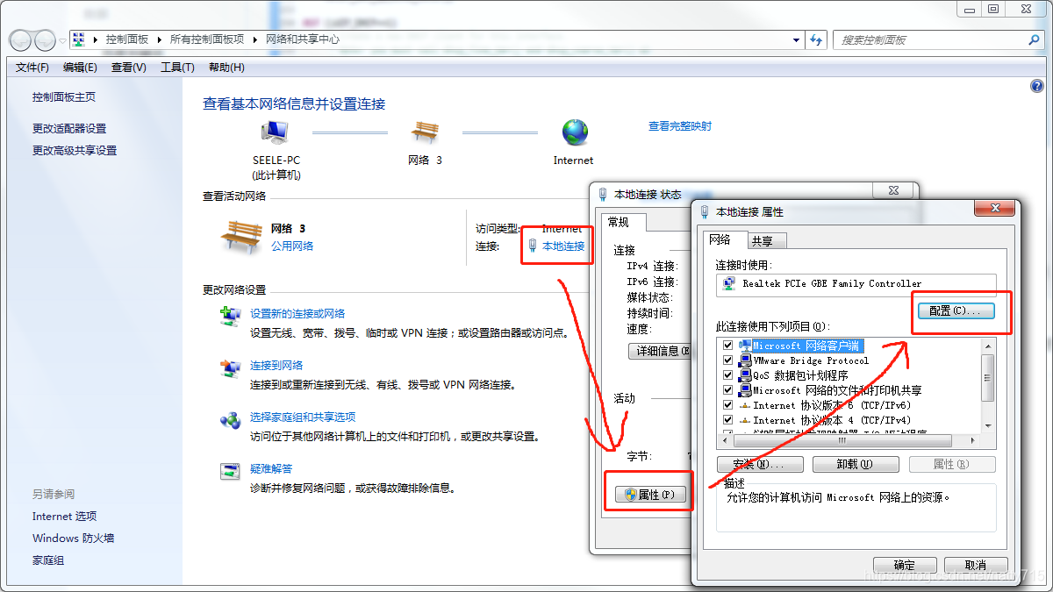Toggle VMware Bridge Protocol checkbox
The width and height of the screenshot is (1053, 592).
coord(727,360)
